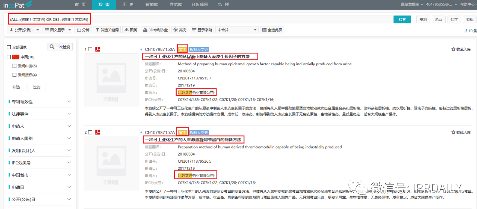Check the 发明授权(4) checkbox
The width and height of the screenshot is (477, 209).
pos(15,75)
